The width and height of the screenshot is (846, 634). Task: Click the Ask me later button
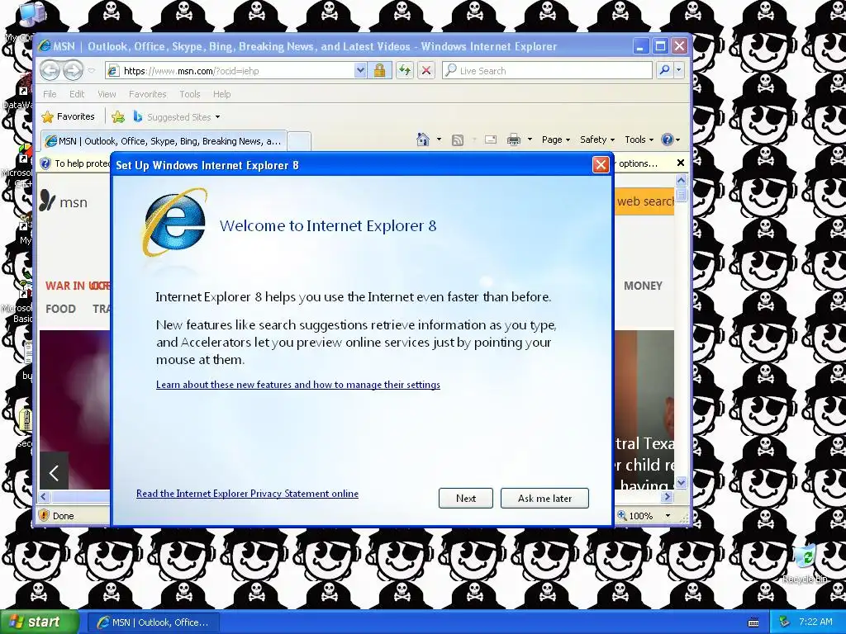(x=544, y=498)
